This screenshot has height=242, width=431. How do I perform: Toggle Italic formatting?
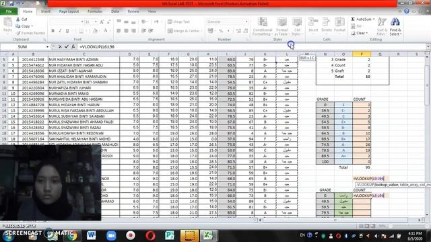[60, 31]
